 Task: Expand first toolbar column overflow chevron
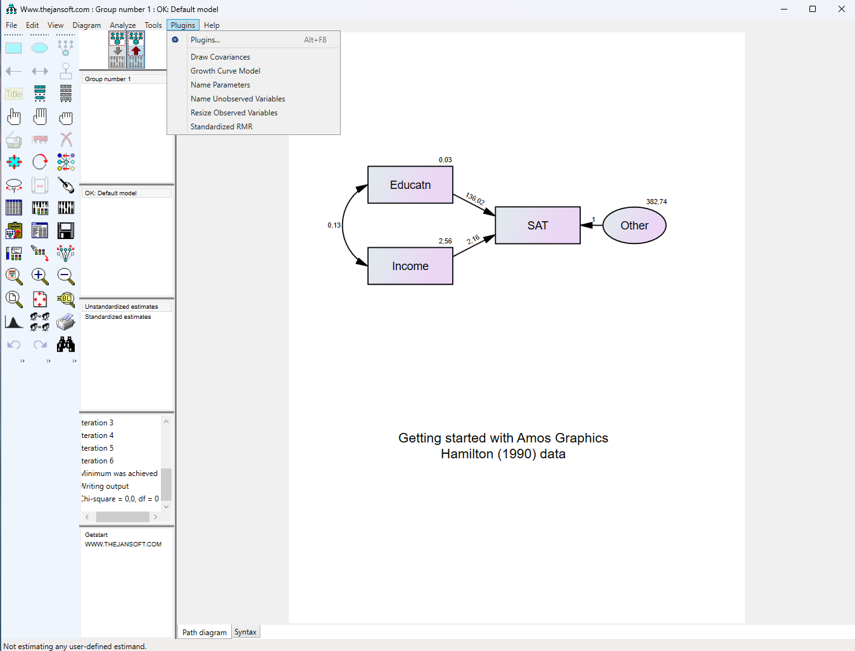click(x=23, y=361)
